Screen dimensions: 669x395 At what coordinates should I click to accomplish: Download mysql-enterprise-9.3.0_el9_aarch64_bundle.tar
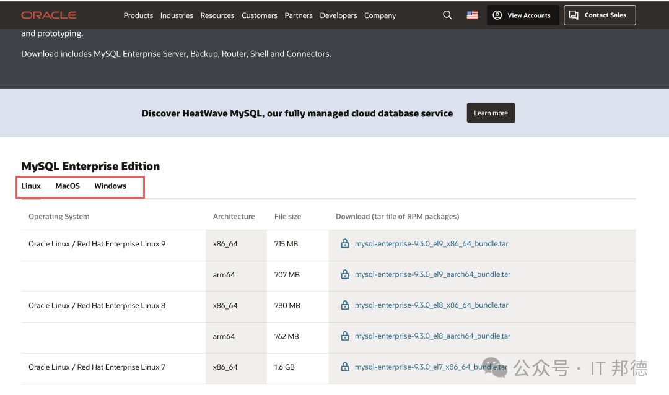(432, 274)
